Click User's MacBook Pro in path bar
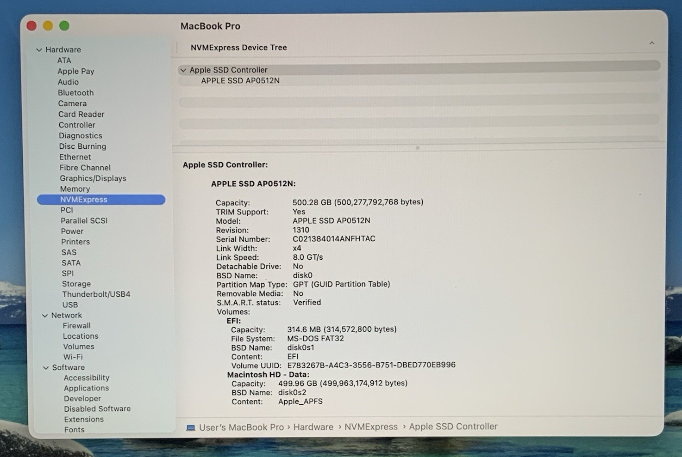The image size is (682, 457). pos(241,427)
